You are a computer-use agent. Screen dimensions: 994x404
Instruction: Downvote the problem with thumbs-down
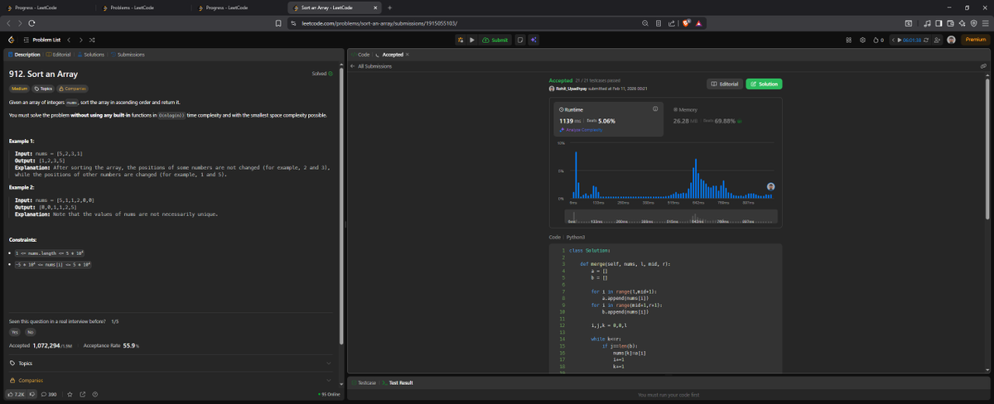(32, 394)
